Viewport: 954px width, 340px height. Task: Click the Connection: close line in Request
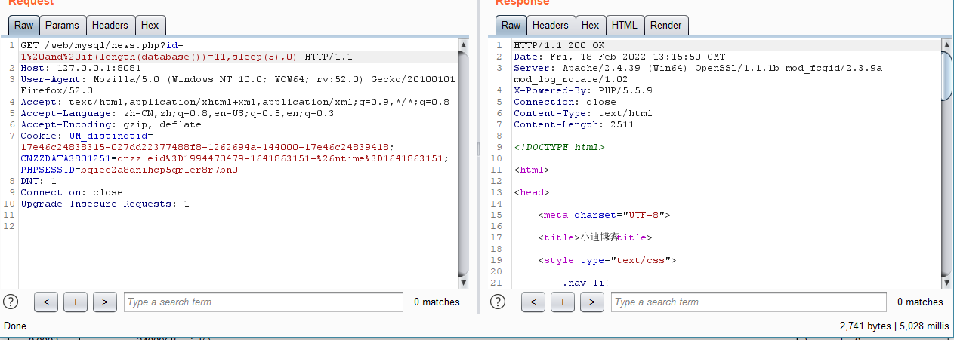(x=72, y=192)
